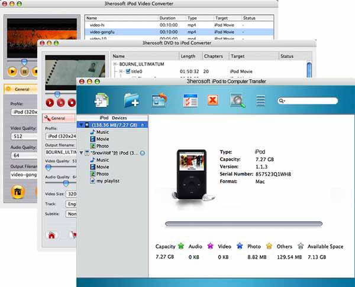The height and width of the screenshot is (287, 355).
Task: Open Video Quality 512 box in Video Converter
Action: click(x=24, y=136)
